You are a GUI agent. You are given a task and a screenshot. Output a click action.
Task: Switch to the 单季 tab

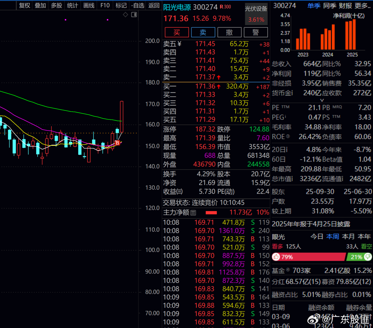click(x=314, y=6)
